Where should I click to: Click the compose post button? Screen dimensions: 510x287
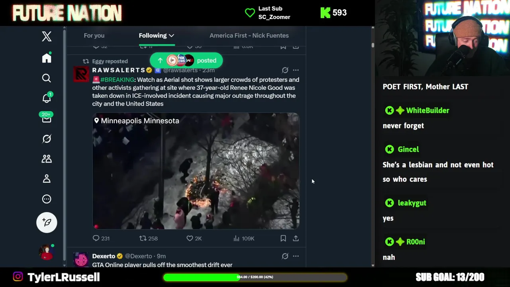pos(47,222)
